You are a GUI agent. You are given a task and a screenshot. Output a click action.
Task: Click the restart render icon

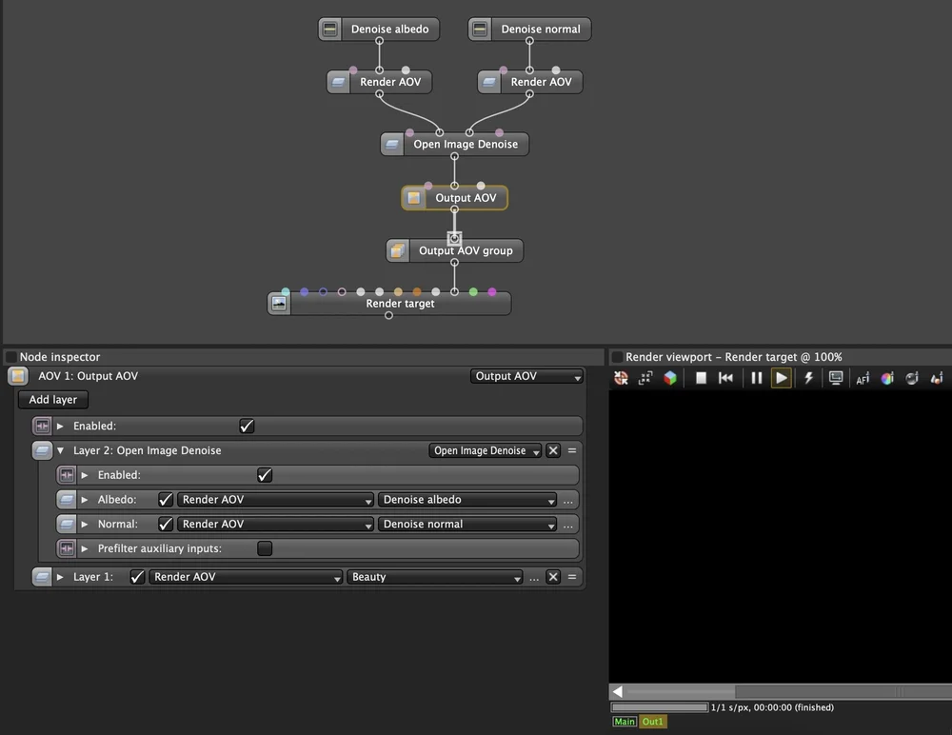coord(724,378)
